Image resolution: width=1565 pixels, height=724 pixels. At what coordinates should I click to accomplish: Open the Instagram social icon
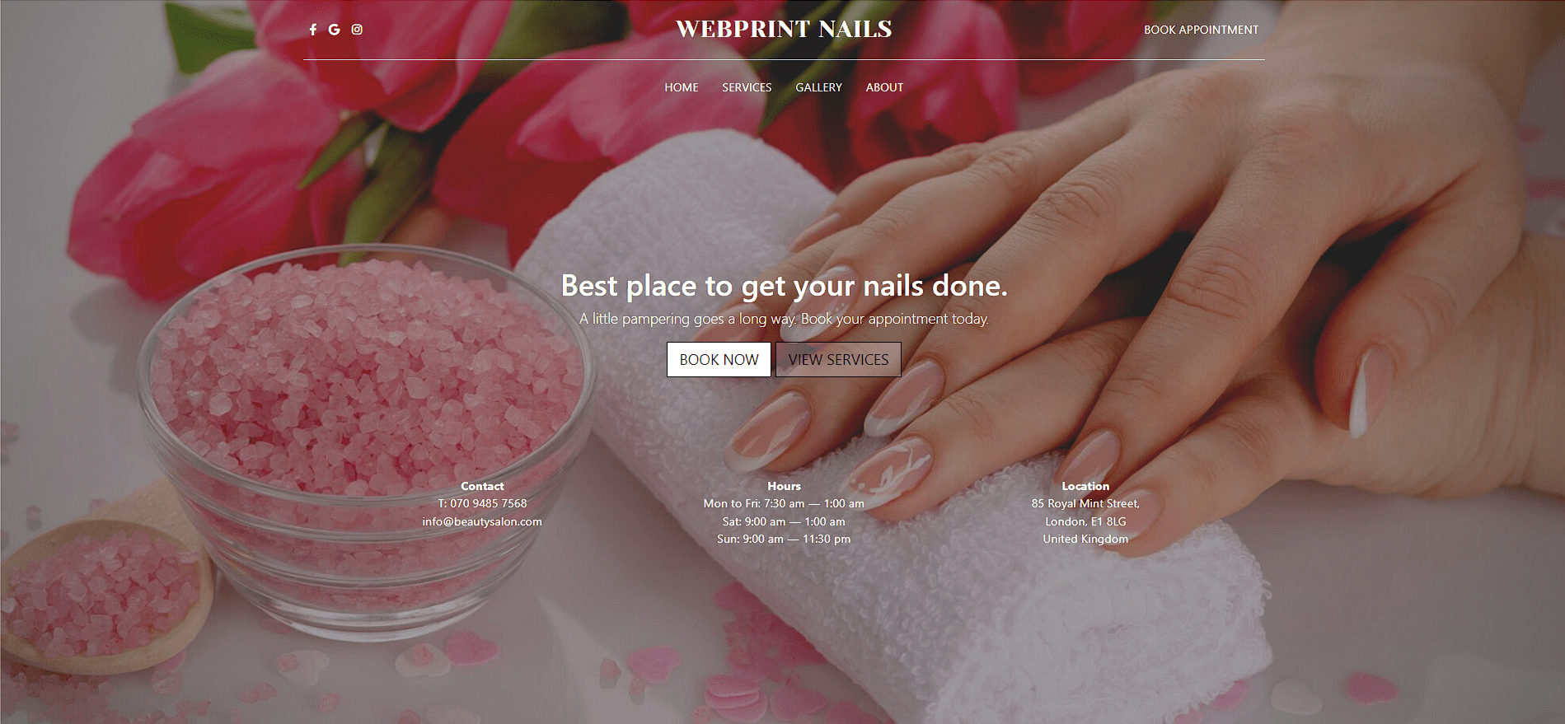[357, 30]
